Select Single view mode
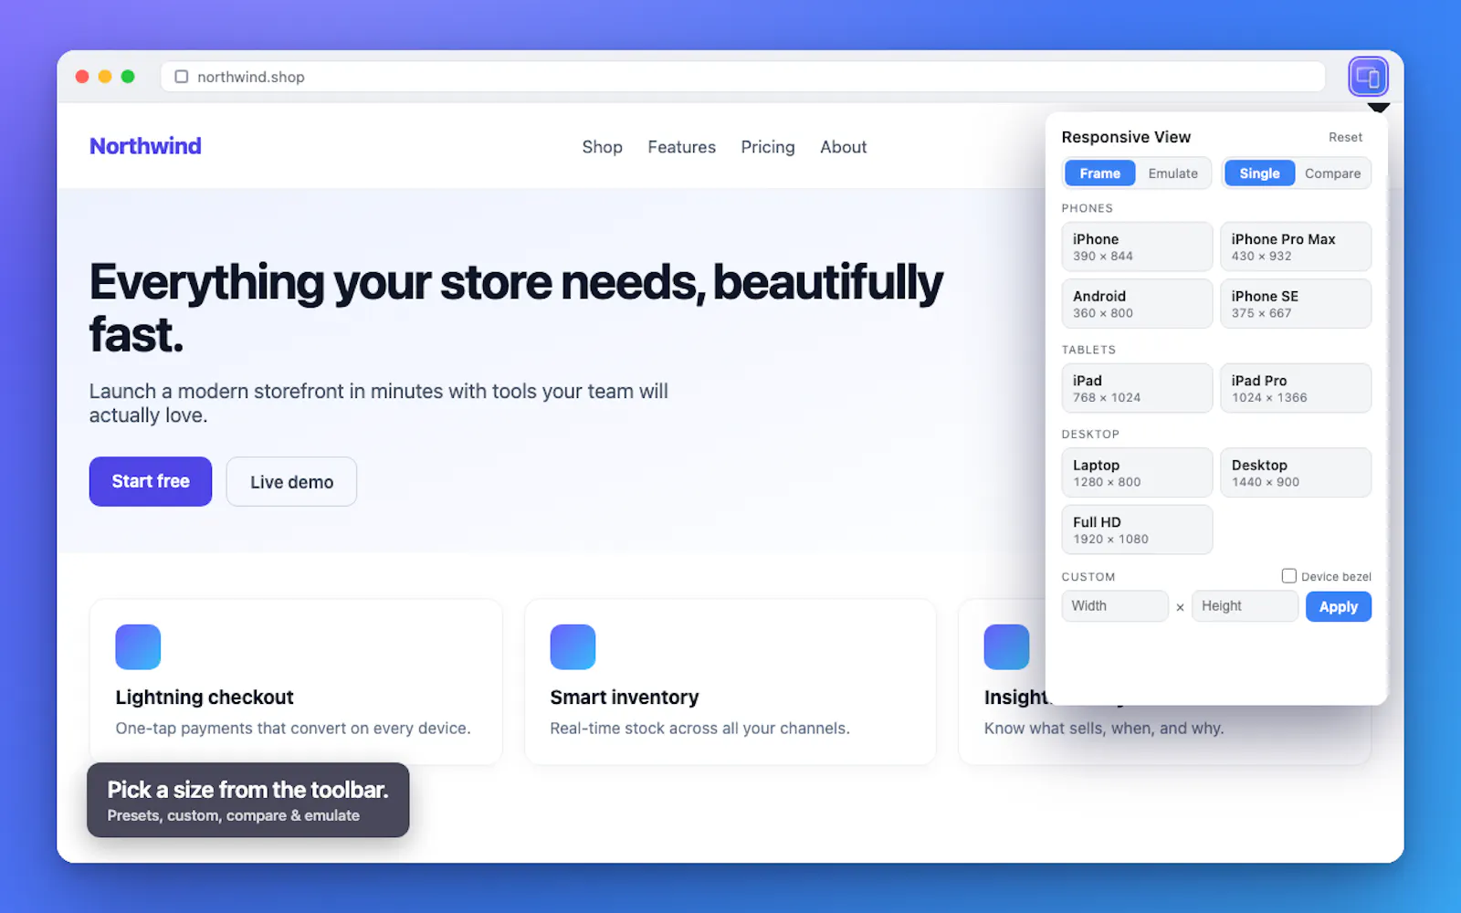 (1259, 173)
